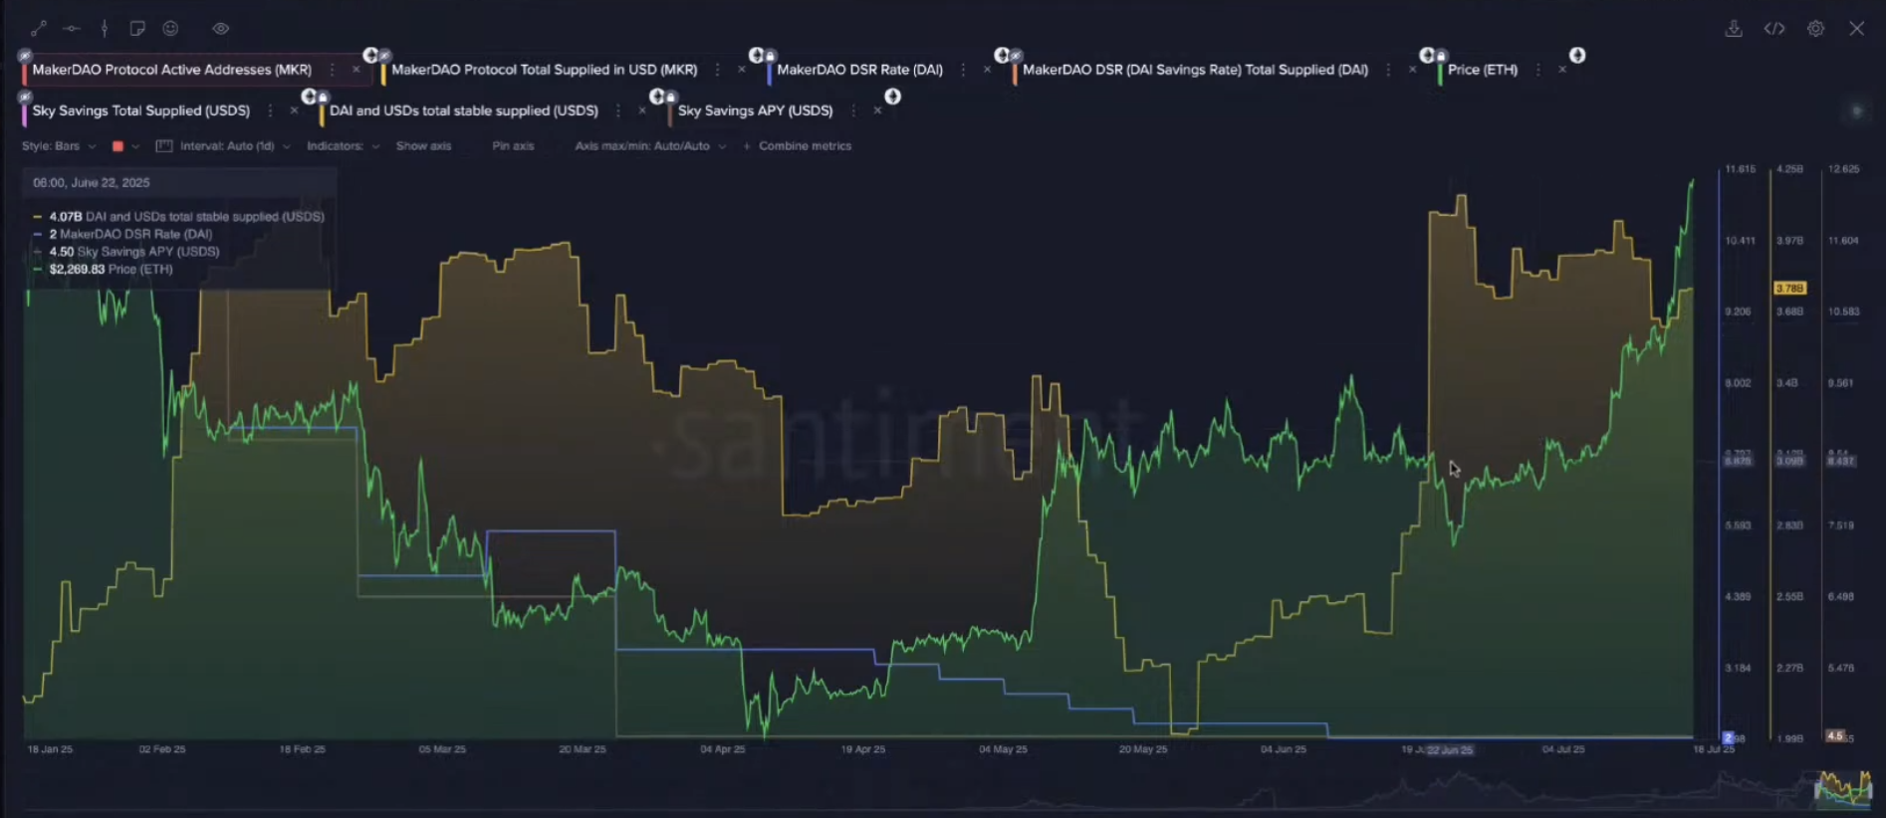The width and height of the screenshot is (1886, 818).
Task: Toggle drawings visibility eye icon
Action: (x=221, y=29)
